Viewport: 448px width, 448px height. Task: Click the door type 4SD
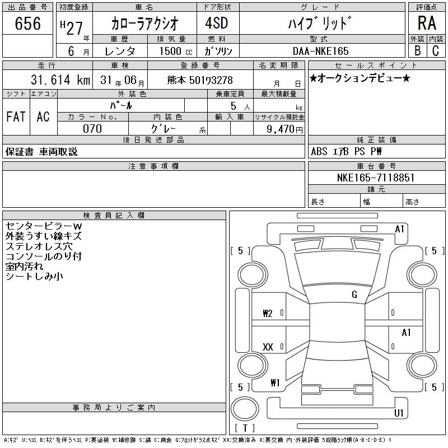(x=217, y=23)
